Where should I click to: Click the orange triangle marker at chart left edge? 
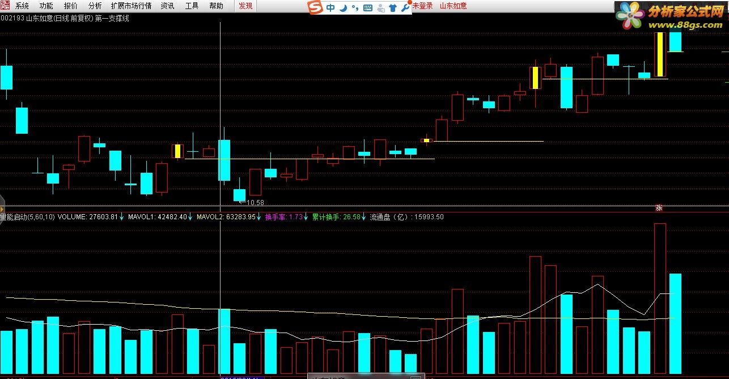2,209
